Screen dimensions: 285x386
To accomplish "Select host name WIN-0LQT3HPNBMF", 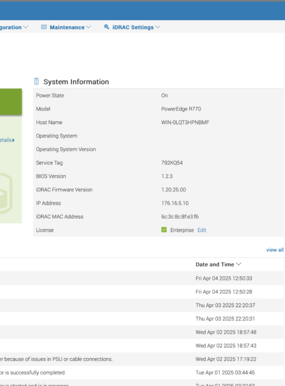I will coord(185,122).
